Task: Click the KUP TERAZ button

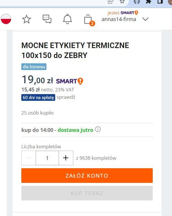Action: point(87,193)
